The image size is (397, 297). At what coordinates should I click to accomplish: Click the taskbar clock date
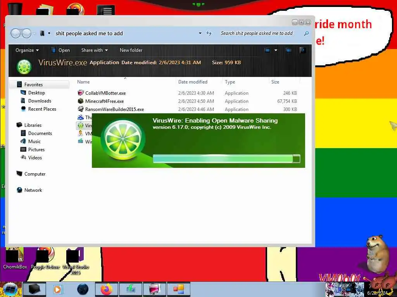click(377, 293)
